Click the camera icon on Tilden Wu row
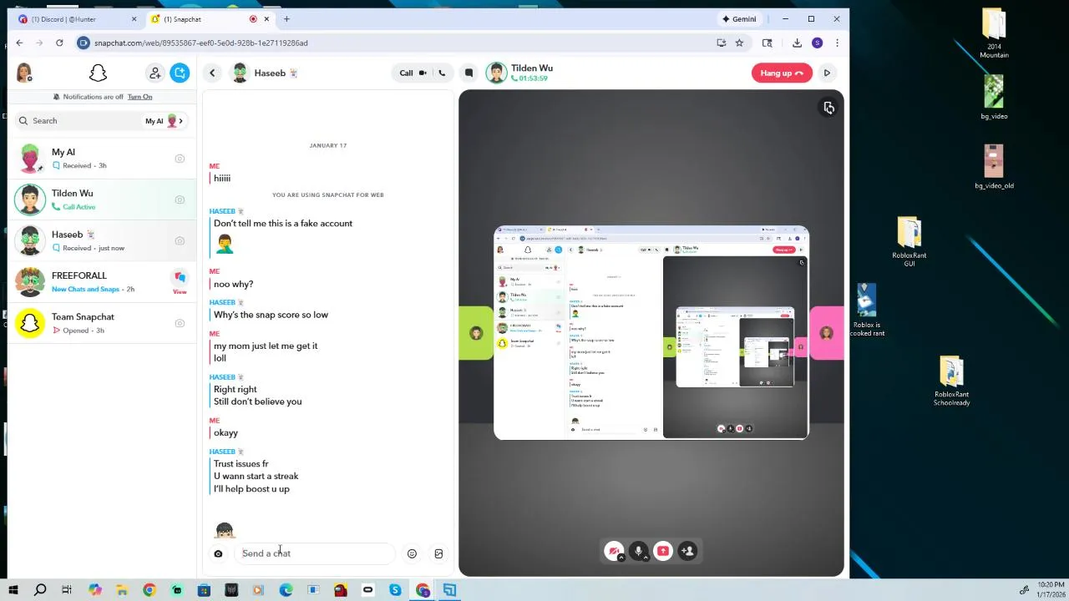 click(180, 199)
